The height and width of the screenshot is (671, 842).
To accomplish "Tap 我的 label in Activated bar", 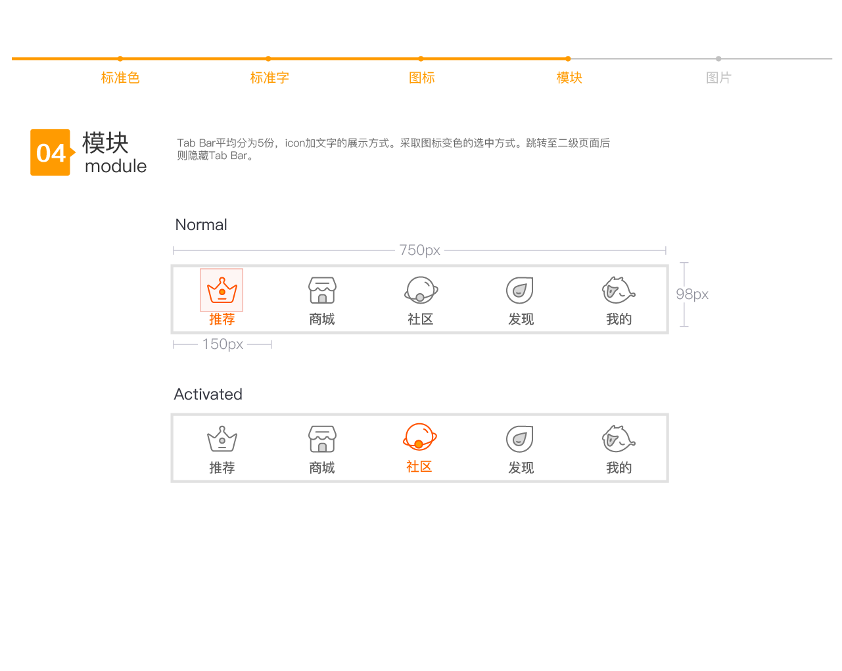I will click(x=619, y=468).
